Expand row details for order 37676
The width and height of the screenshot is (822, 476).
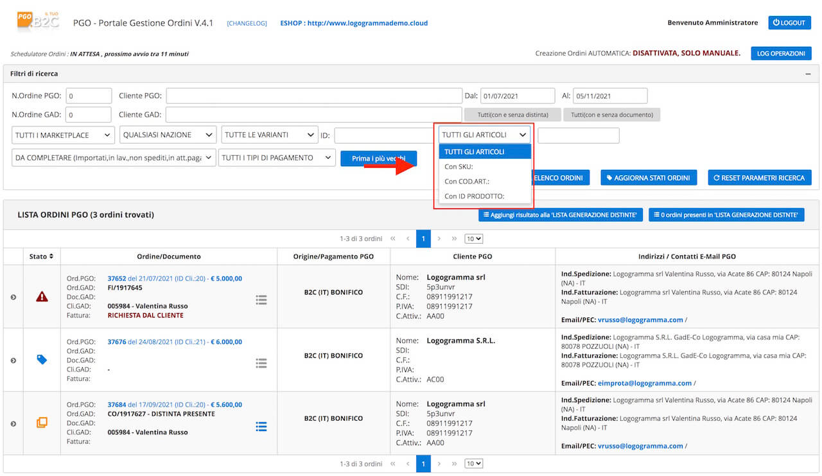tap(13, 361)
